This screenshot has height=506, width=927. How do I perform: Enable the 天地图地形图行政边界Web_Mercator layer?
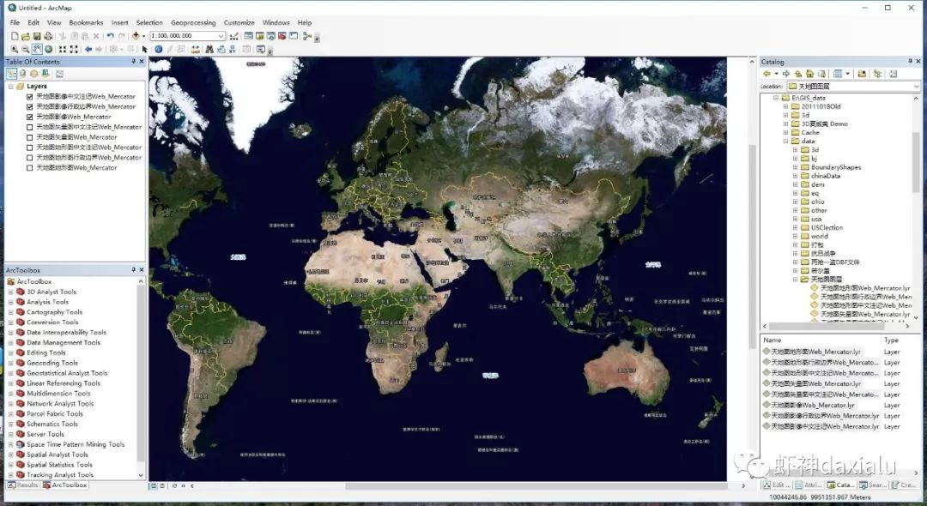[29, 158]
